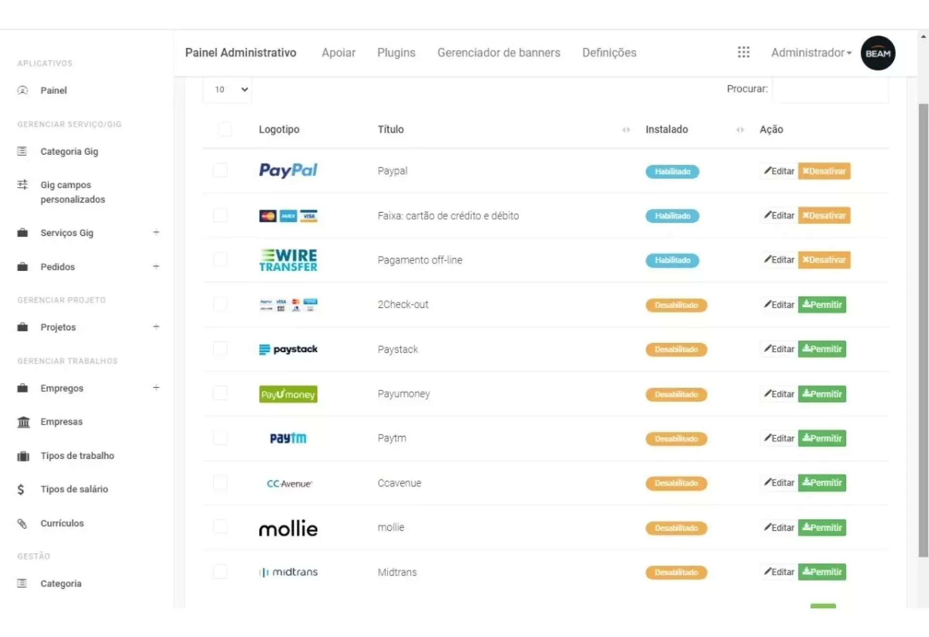Open the apps grid icon
The height and width of the screenshot is (637, 929).
click(x=743, y=52)
